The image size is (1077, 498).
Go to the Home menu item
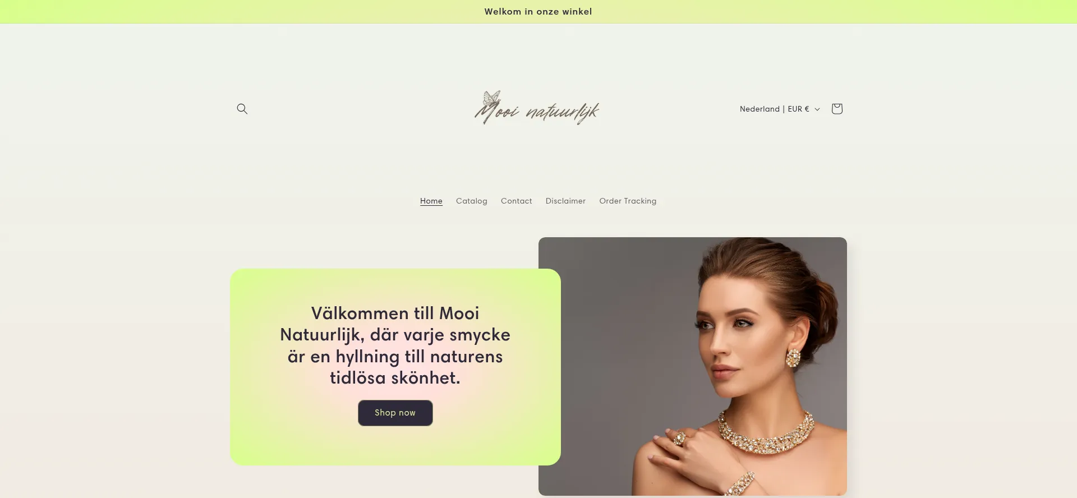(431, 201)
